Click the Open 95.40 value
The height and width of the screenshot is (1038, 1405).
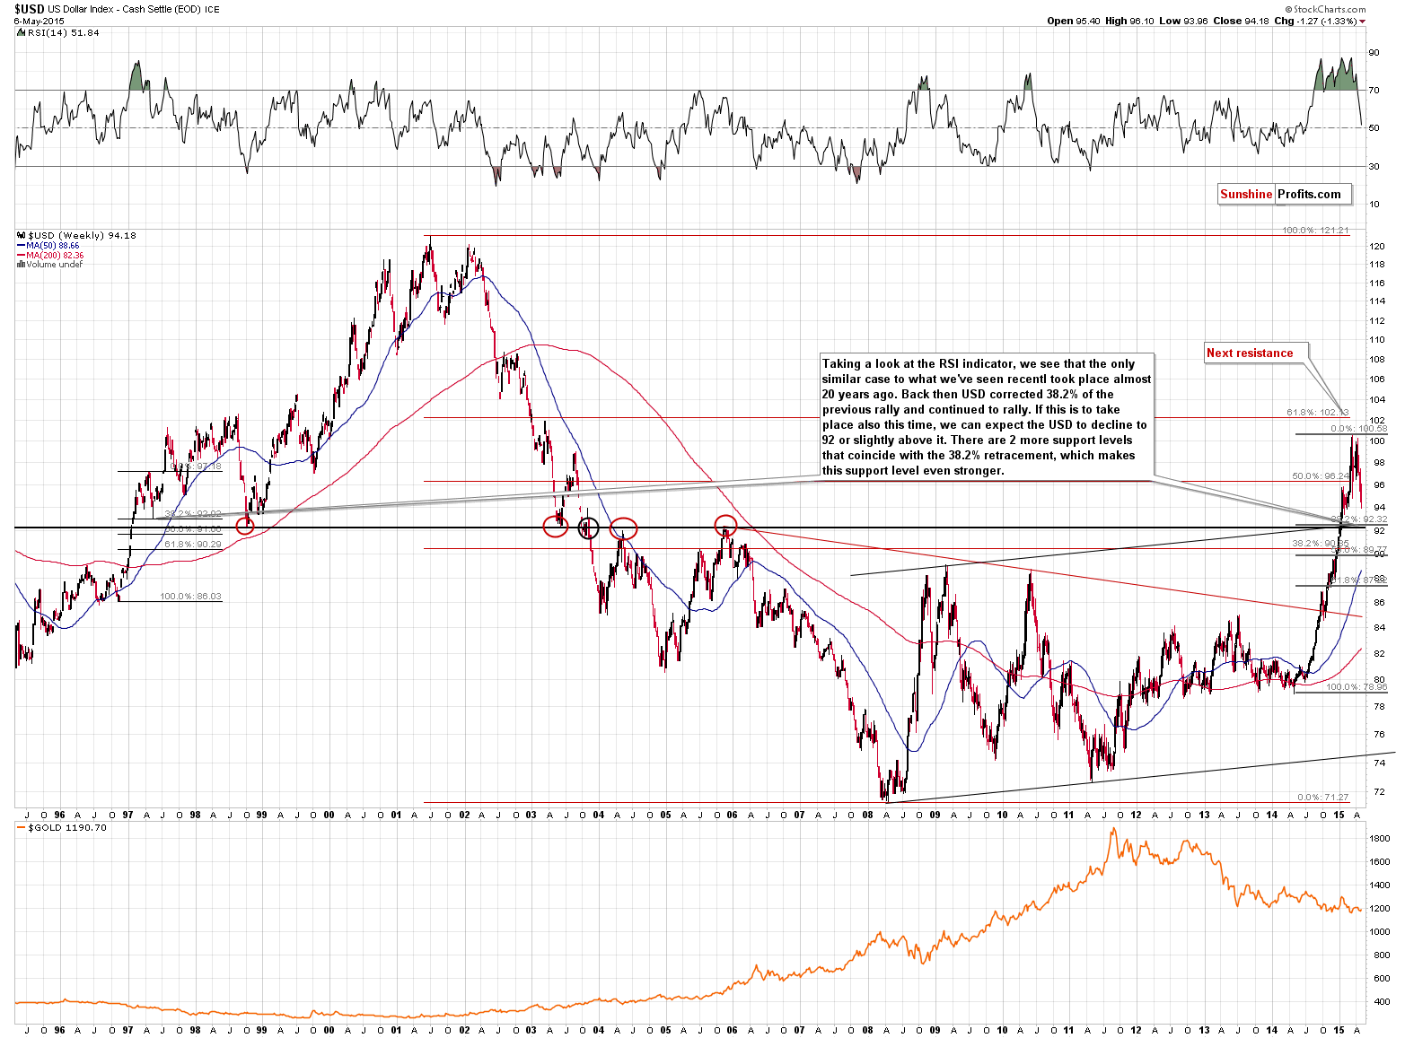[x=1074, y=21]
